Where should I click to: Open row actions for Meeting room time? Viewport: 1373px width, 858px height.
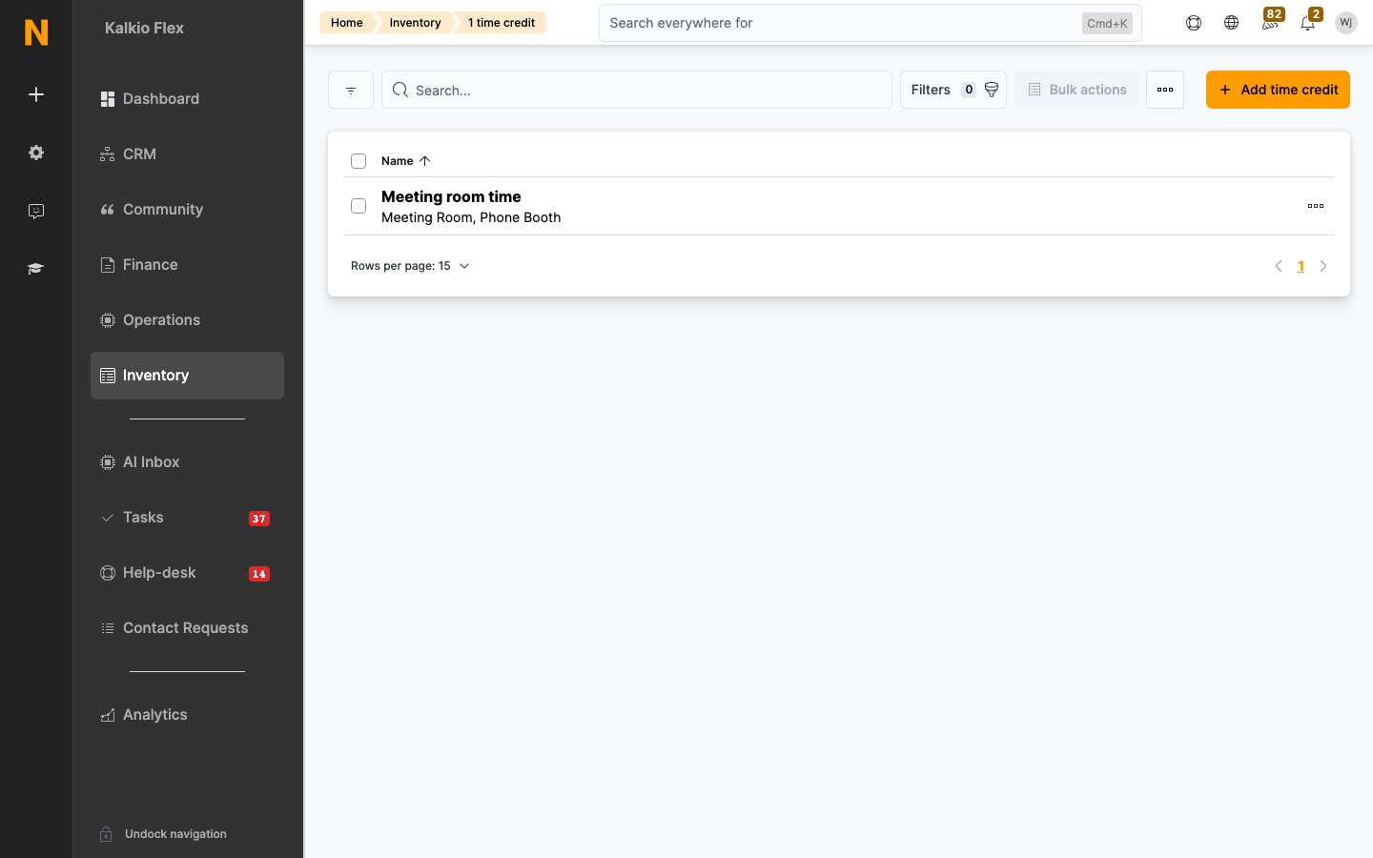coord(1316,206)
